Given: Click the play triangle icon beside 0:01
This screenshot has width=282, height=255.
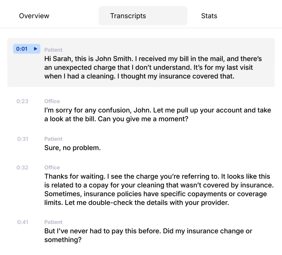Looking at the screenshot, I should 35,49.
